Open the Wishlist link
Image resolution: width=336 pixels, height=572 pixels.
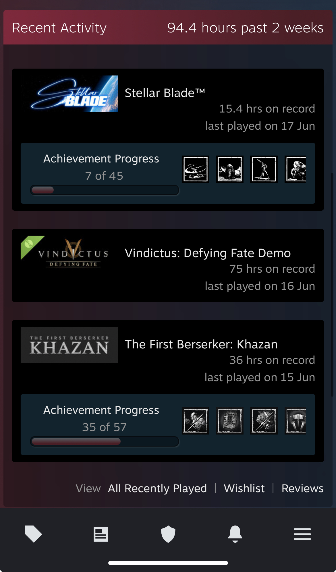pos(244,488)
